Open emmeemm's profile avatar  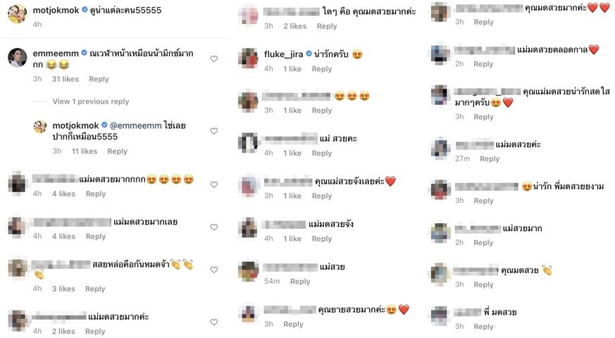click(17, 58)
